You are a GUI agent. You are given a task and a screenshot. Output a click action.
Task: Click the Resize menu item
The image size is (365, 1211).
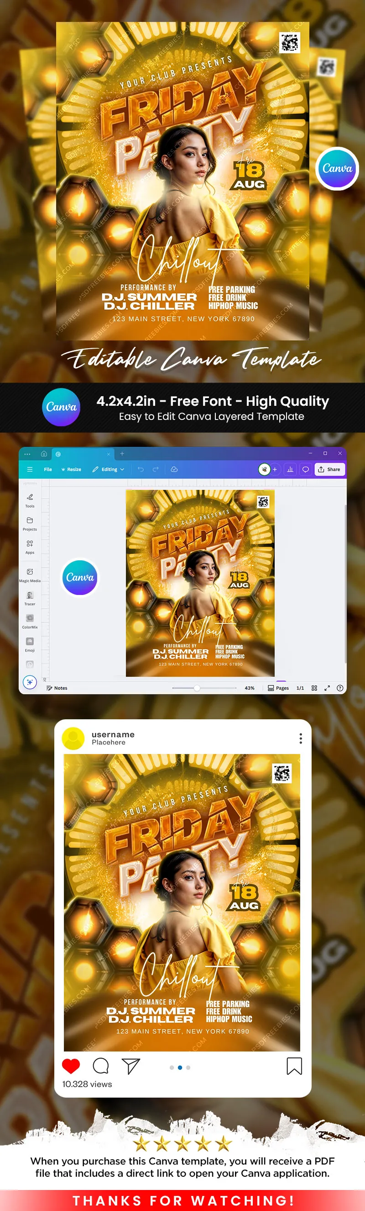point(71,469)
